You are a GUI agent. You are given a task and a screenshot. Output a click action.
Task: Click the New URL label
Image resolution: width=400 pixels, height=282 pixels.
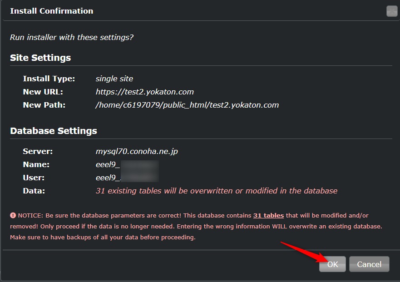[x=43, y=92]
